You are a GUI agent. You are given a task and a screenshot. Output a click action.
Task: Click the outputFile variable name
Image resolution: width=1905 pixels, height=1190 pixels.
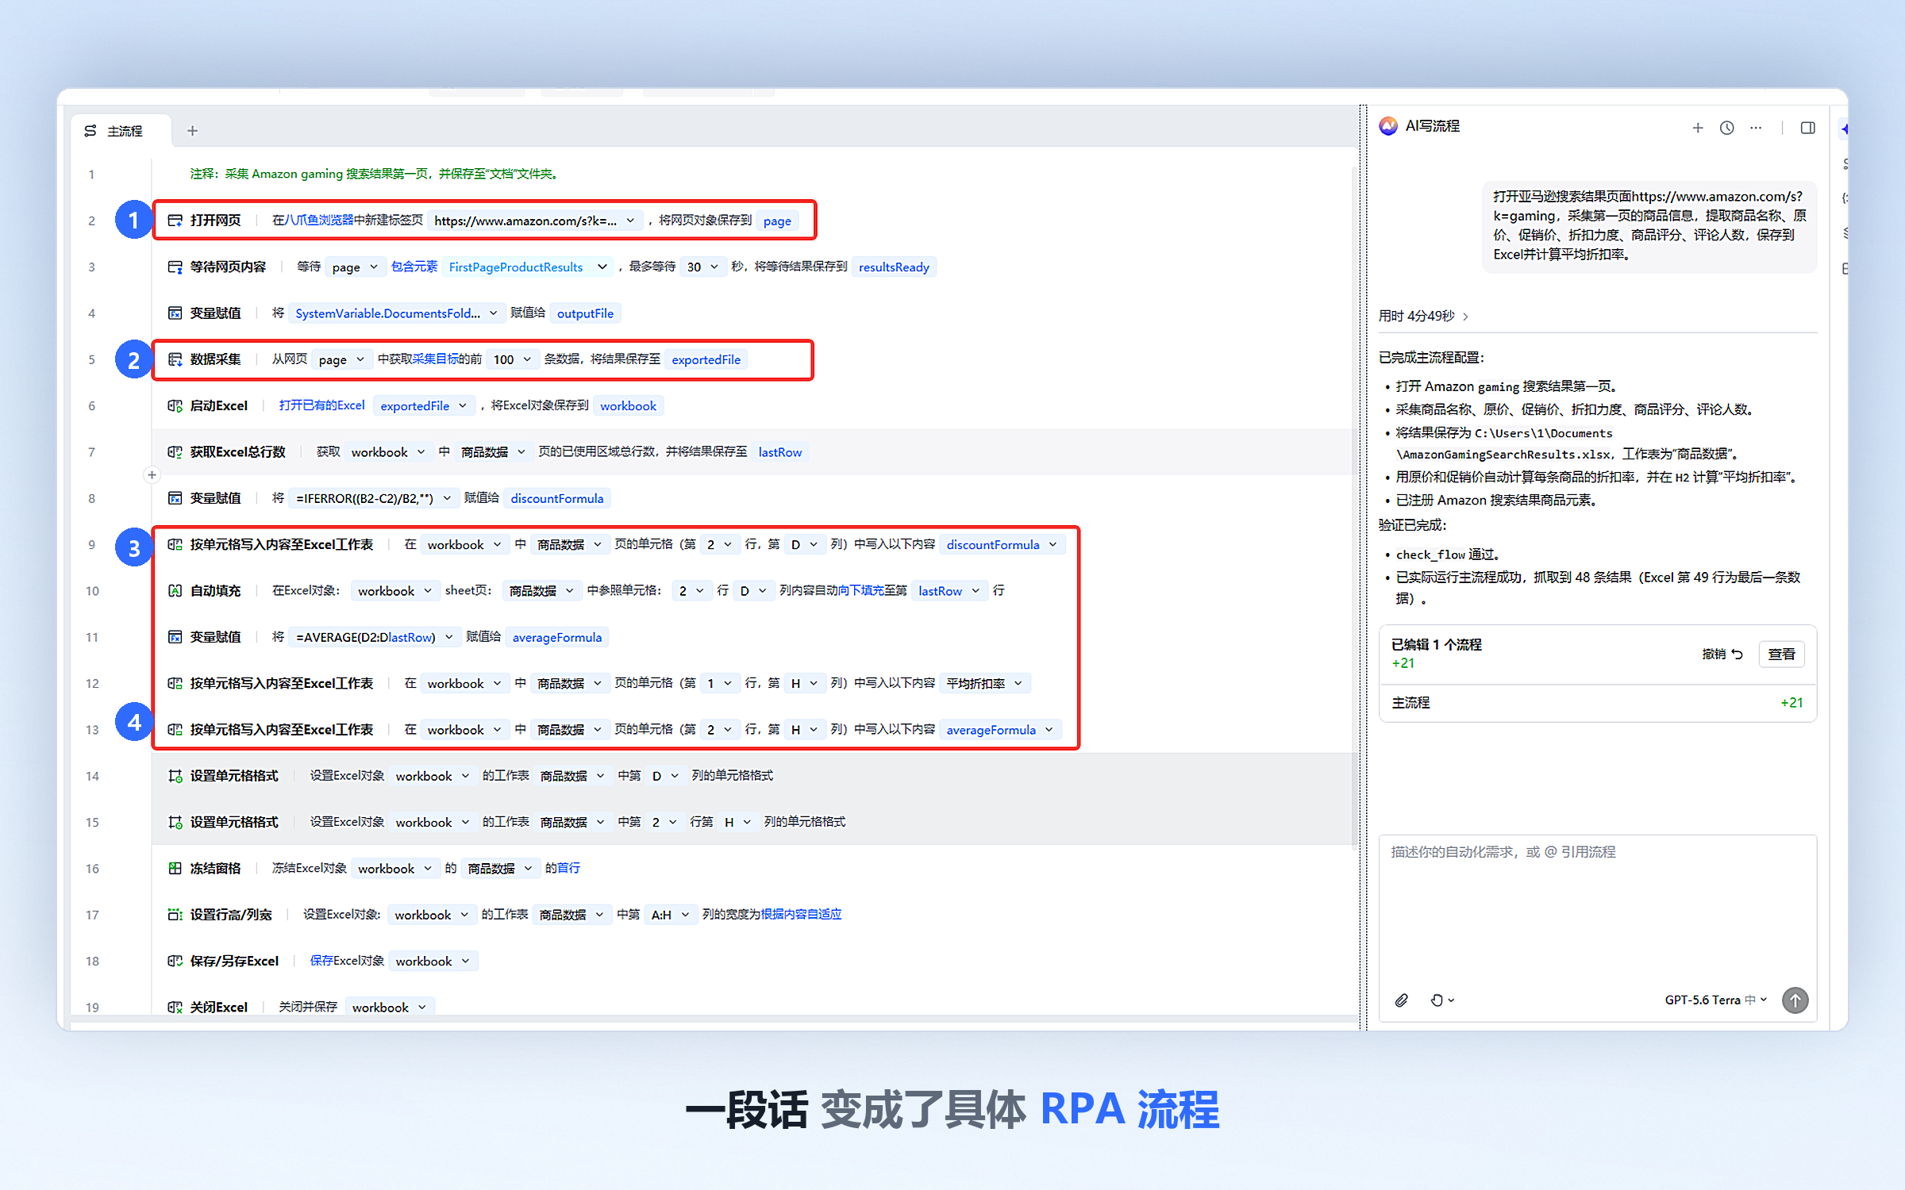[585, 313]
